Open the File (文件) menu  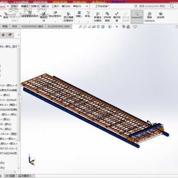click(14, 6)
